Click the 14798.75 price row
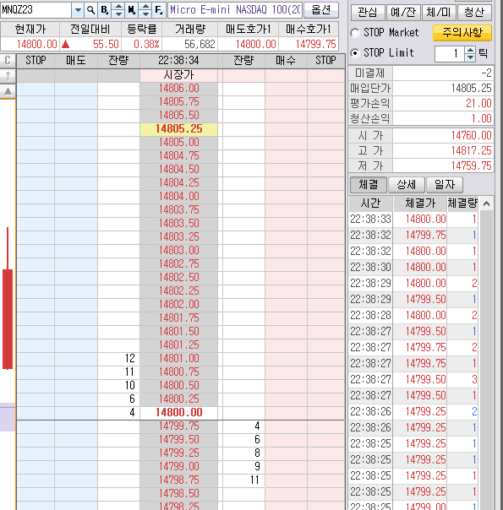The height and width of the screenshot is (510, 503). [x=178, y=480]
